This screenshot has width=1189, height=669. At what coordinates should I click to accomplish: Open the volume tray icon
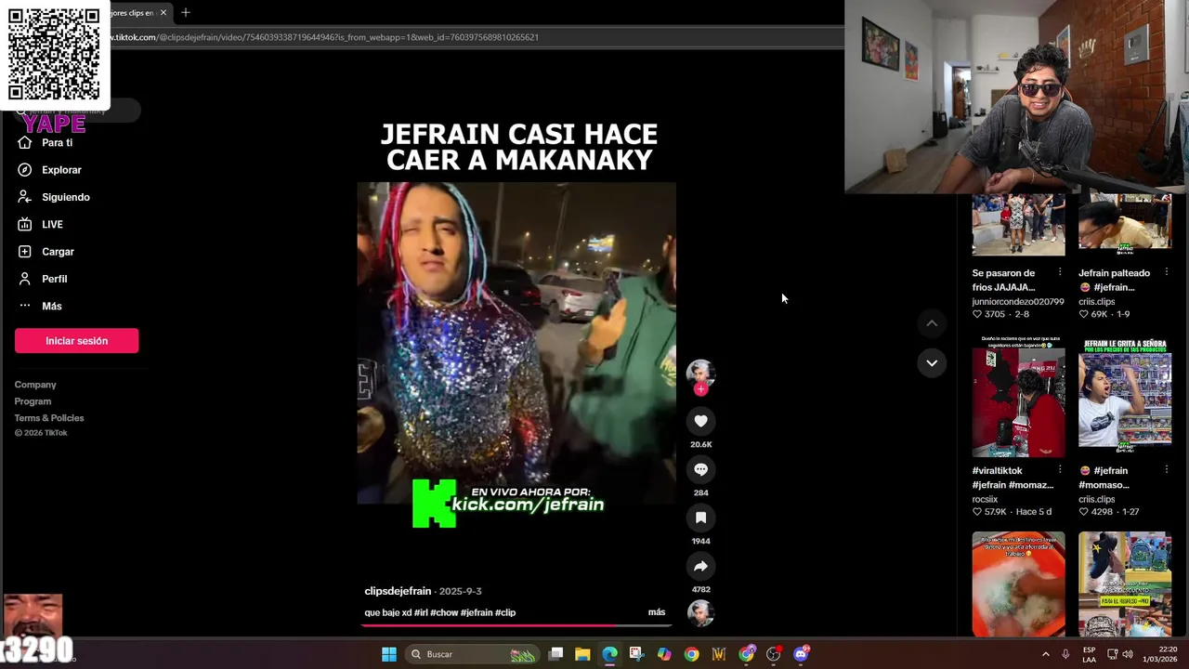[x=1128, y=654]
